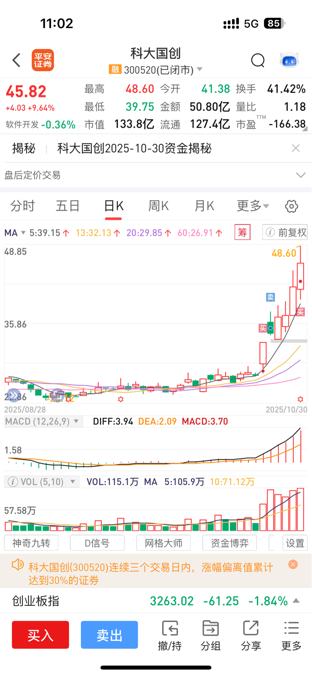Tap the quote panel's bottom-right expand triangle
Viewport: 312px width, 676px height.
(305, 129)
